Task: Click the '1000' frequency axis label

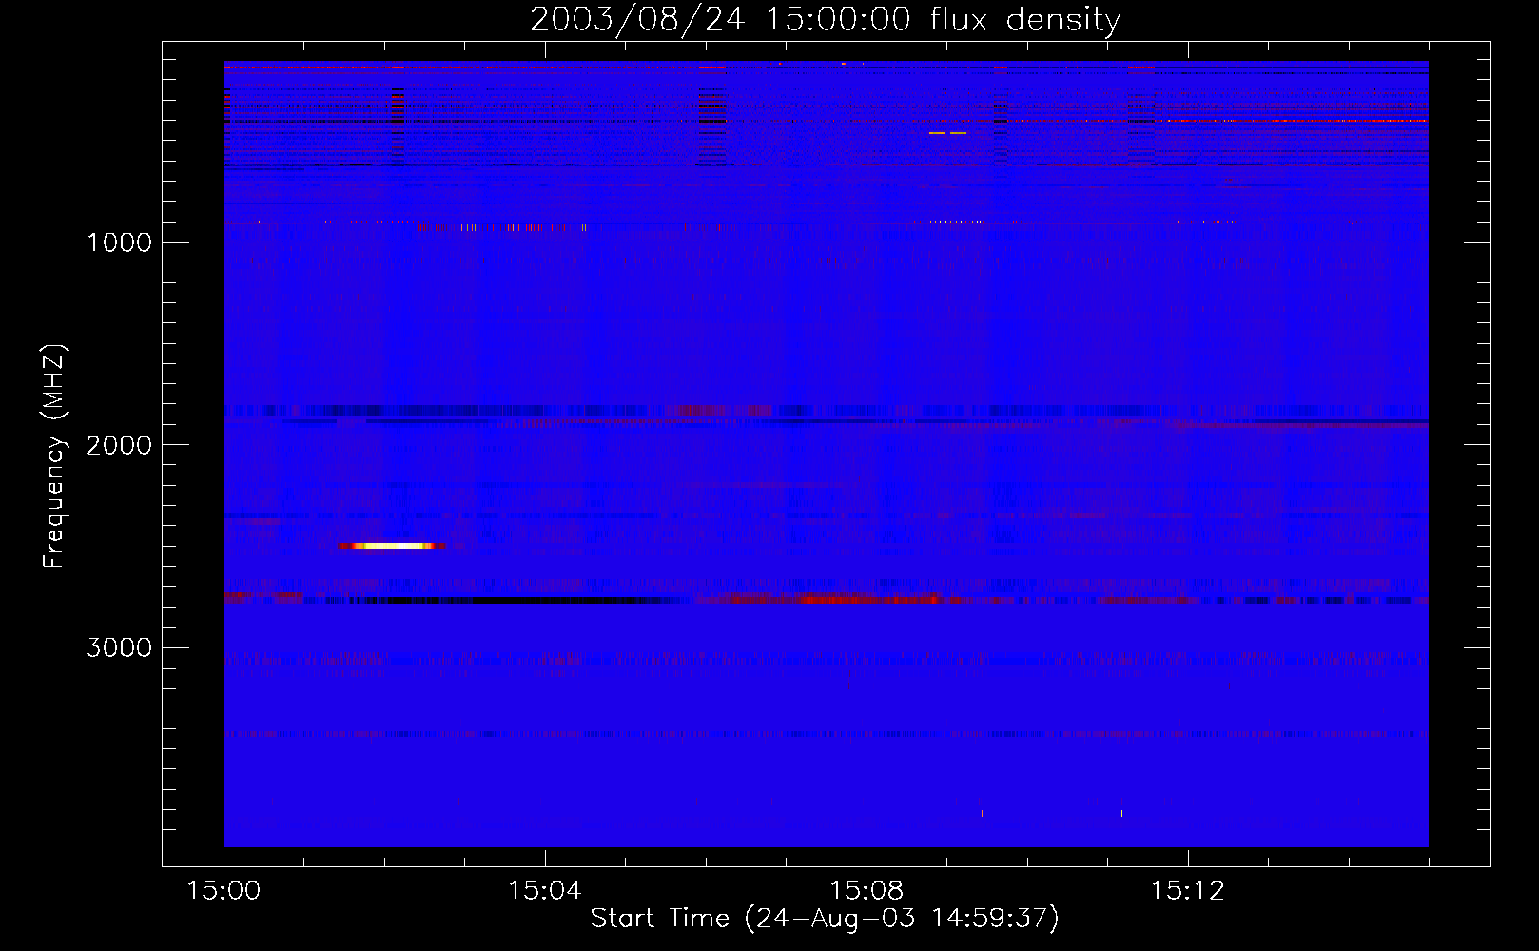Action: point(119,243)
